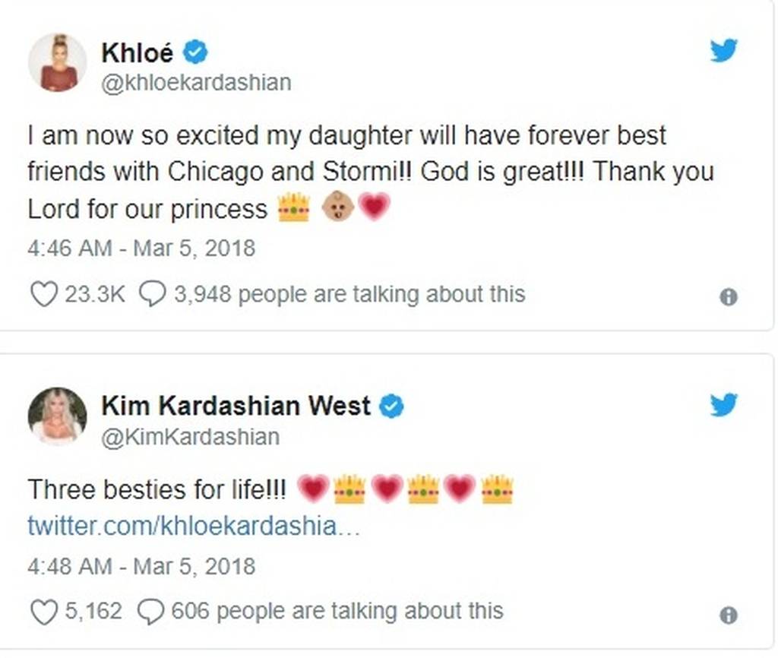The image size is (778, 658).
Task: Open Kim Kardashian West's profile picture
Action: [57, 416]
